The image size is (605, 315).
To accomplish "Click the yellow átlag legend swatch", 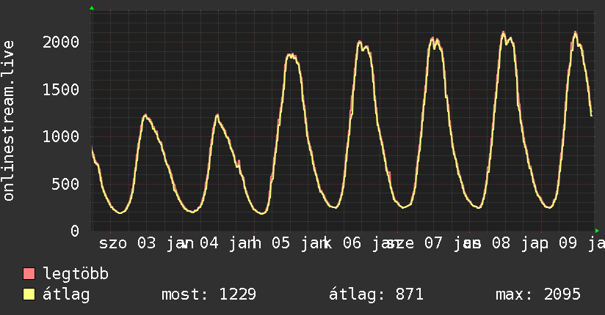I will click(29, 294).
